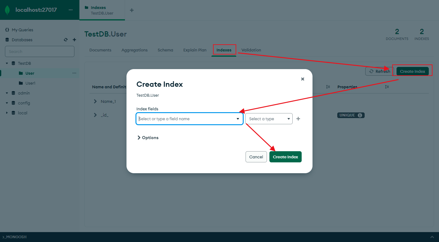Add another index field with plus icon
Viewport: 439px width, 242px height.
[298, 119]
